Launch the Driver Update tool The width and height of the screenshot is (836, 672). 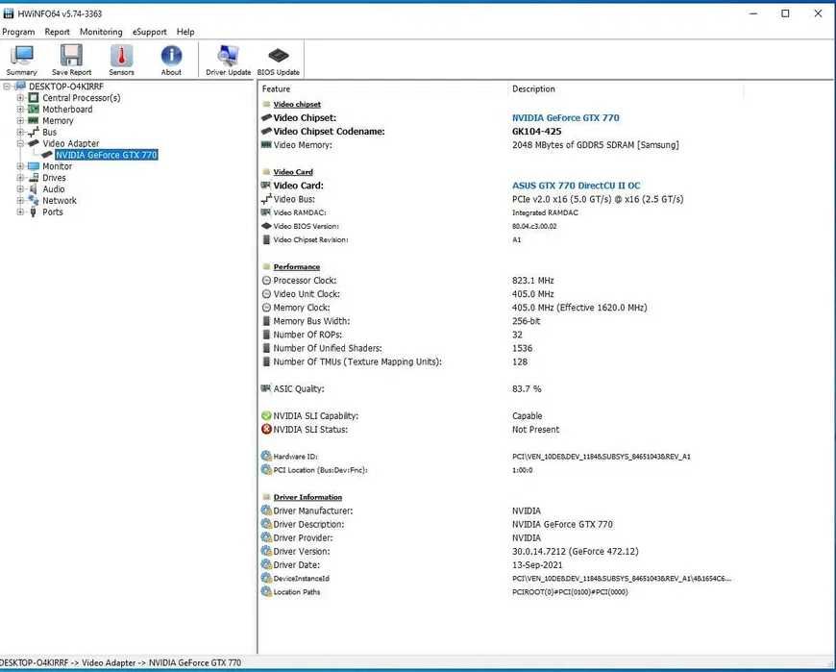click(x=228, y=61)
